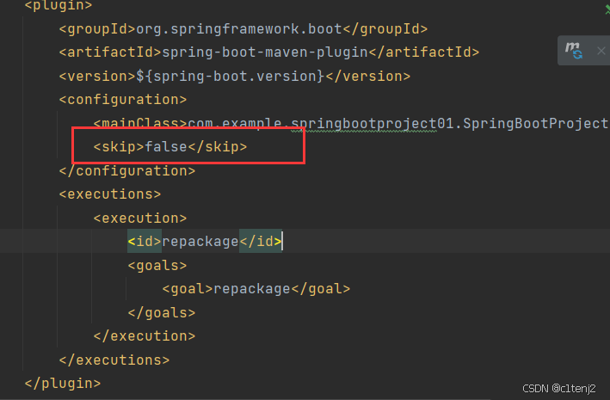The width and height of the screenshot is (610, 400).
Task: Click the opening execution tag
Action: (x=140, y=218)
